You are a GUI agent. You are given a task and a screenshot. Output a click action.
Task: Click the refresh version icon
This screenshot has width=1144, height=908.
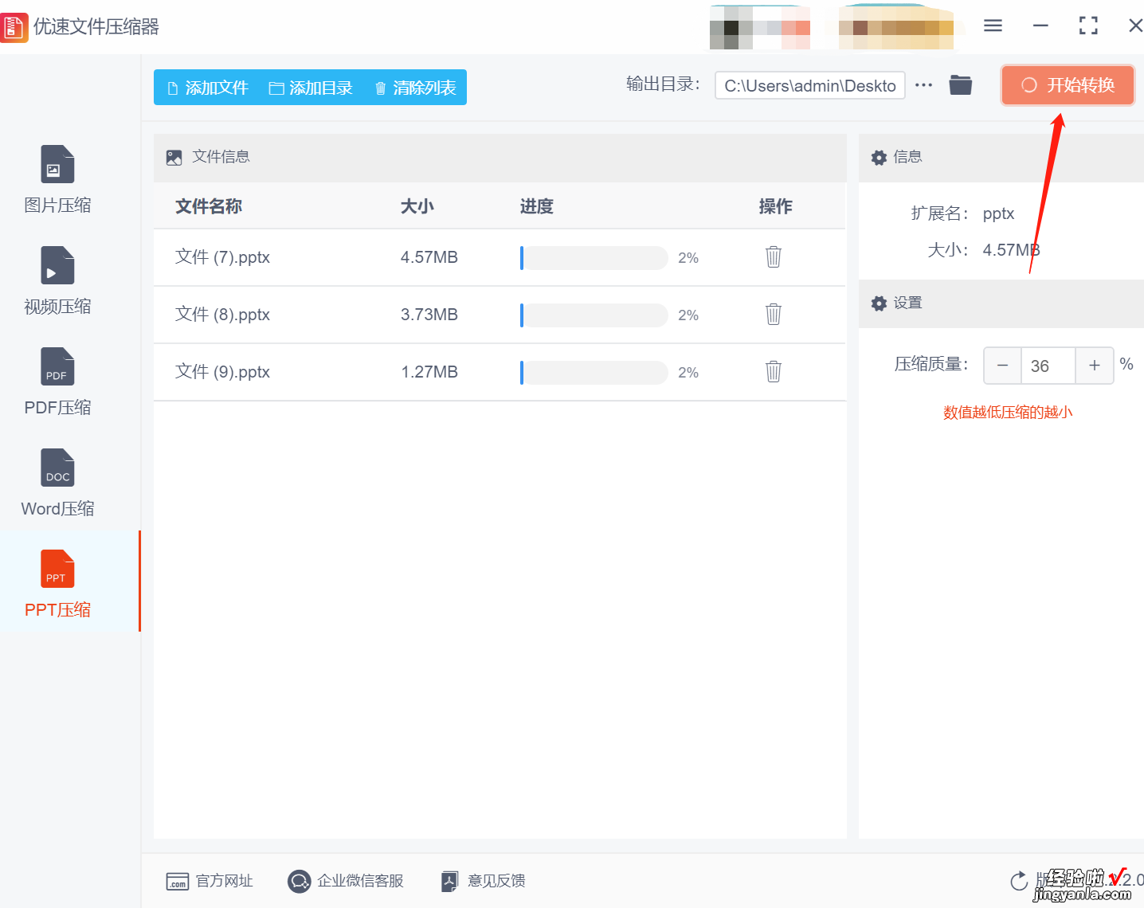click(1019, 881)
